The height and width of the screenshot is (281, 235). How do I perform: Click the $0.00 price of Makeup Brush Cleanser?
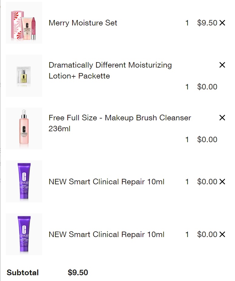tap(207, 140)
